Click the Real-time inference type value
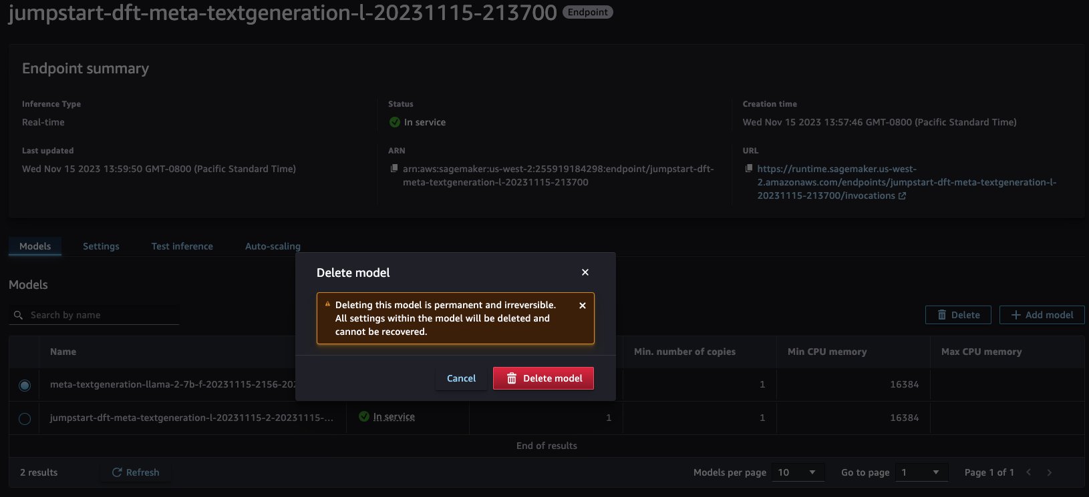The width and height of the screenshot is (1089, 497). [43, 122]
